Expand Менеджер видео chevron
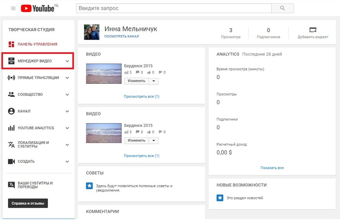Image resolution: width=340 pixels, height=220 pixels. (x=67, y=61)
